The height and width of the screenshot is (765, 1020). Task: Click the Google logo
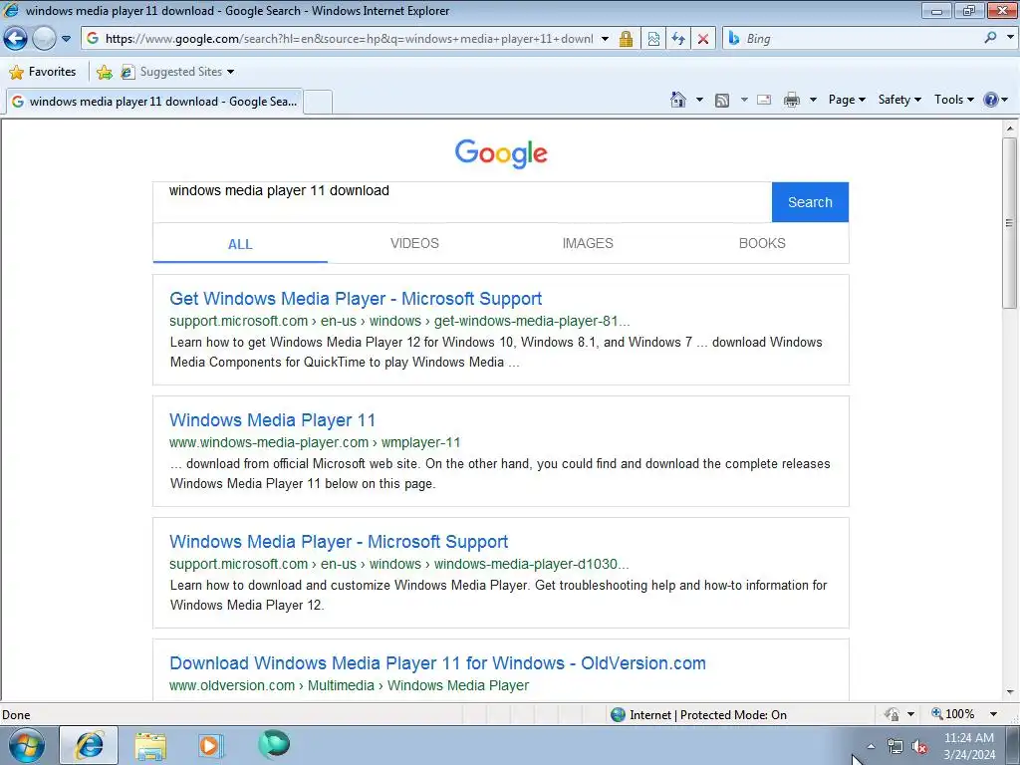[x=501, y=153]
